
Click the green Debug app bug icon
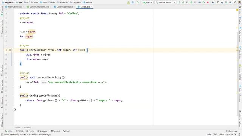191,2
